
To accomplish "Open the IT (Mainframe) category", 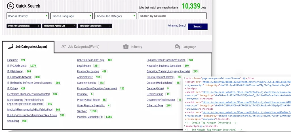I will pyautogui.click(x=15, y=72).
